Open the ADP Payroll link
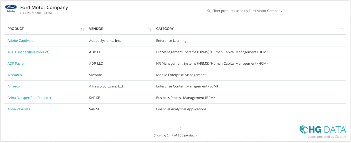Screen dimensions: 351x143 [x=16, y=63]
